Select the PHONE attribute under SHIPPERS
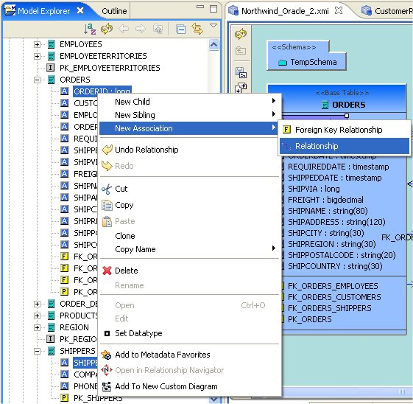Screen dimensions: 413x404 85,386
